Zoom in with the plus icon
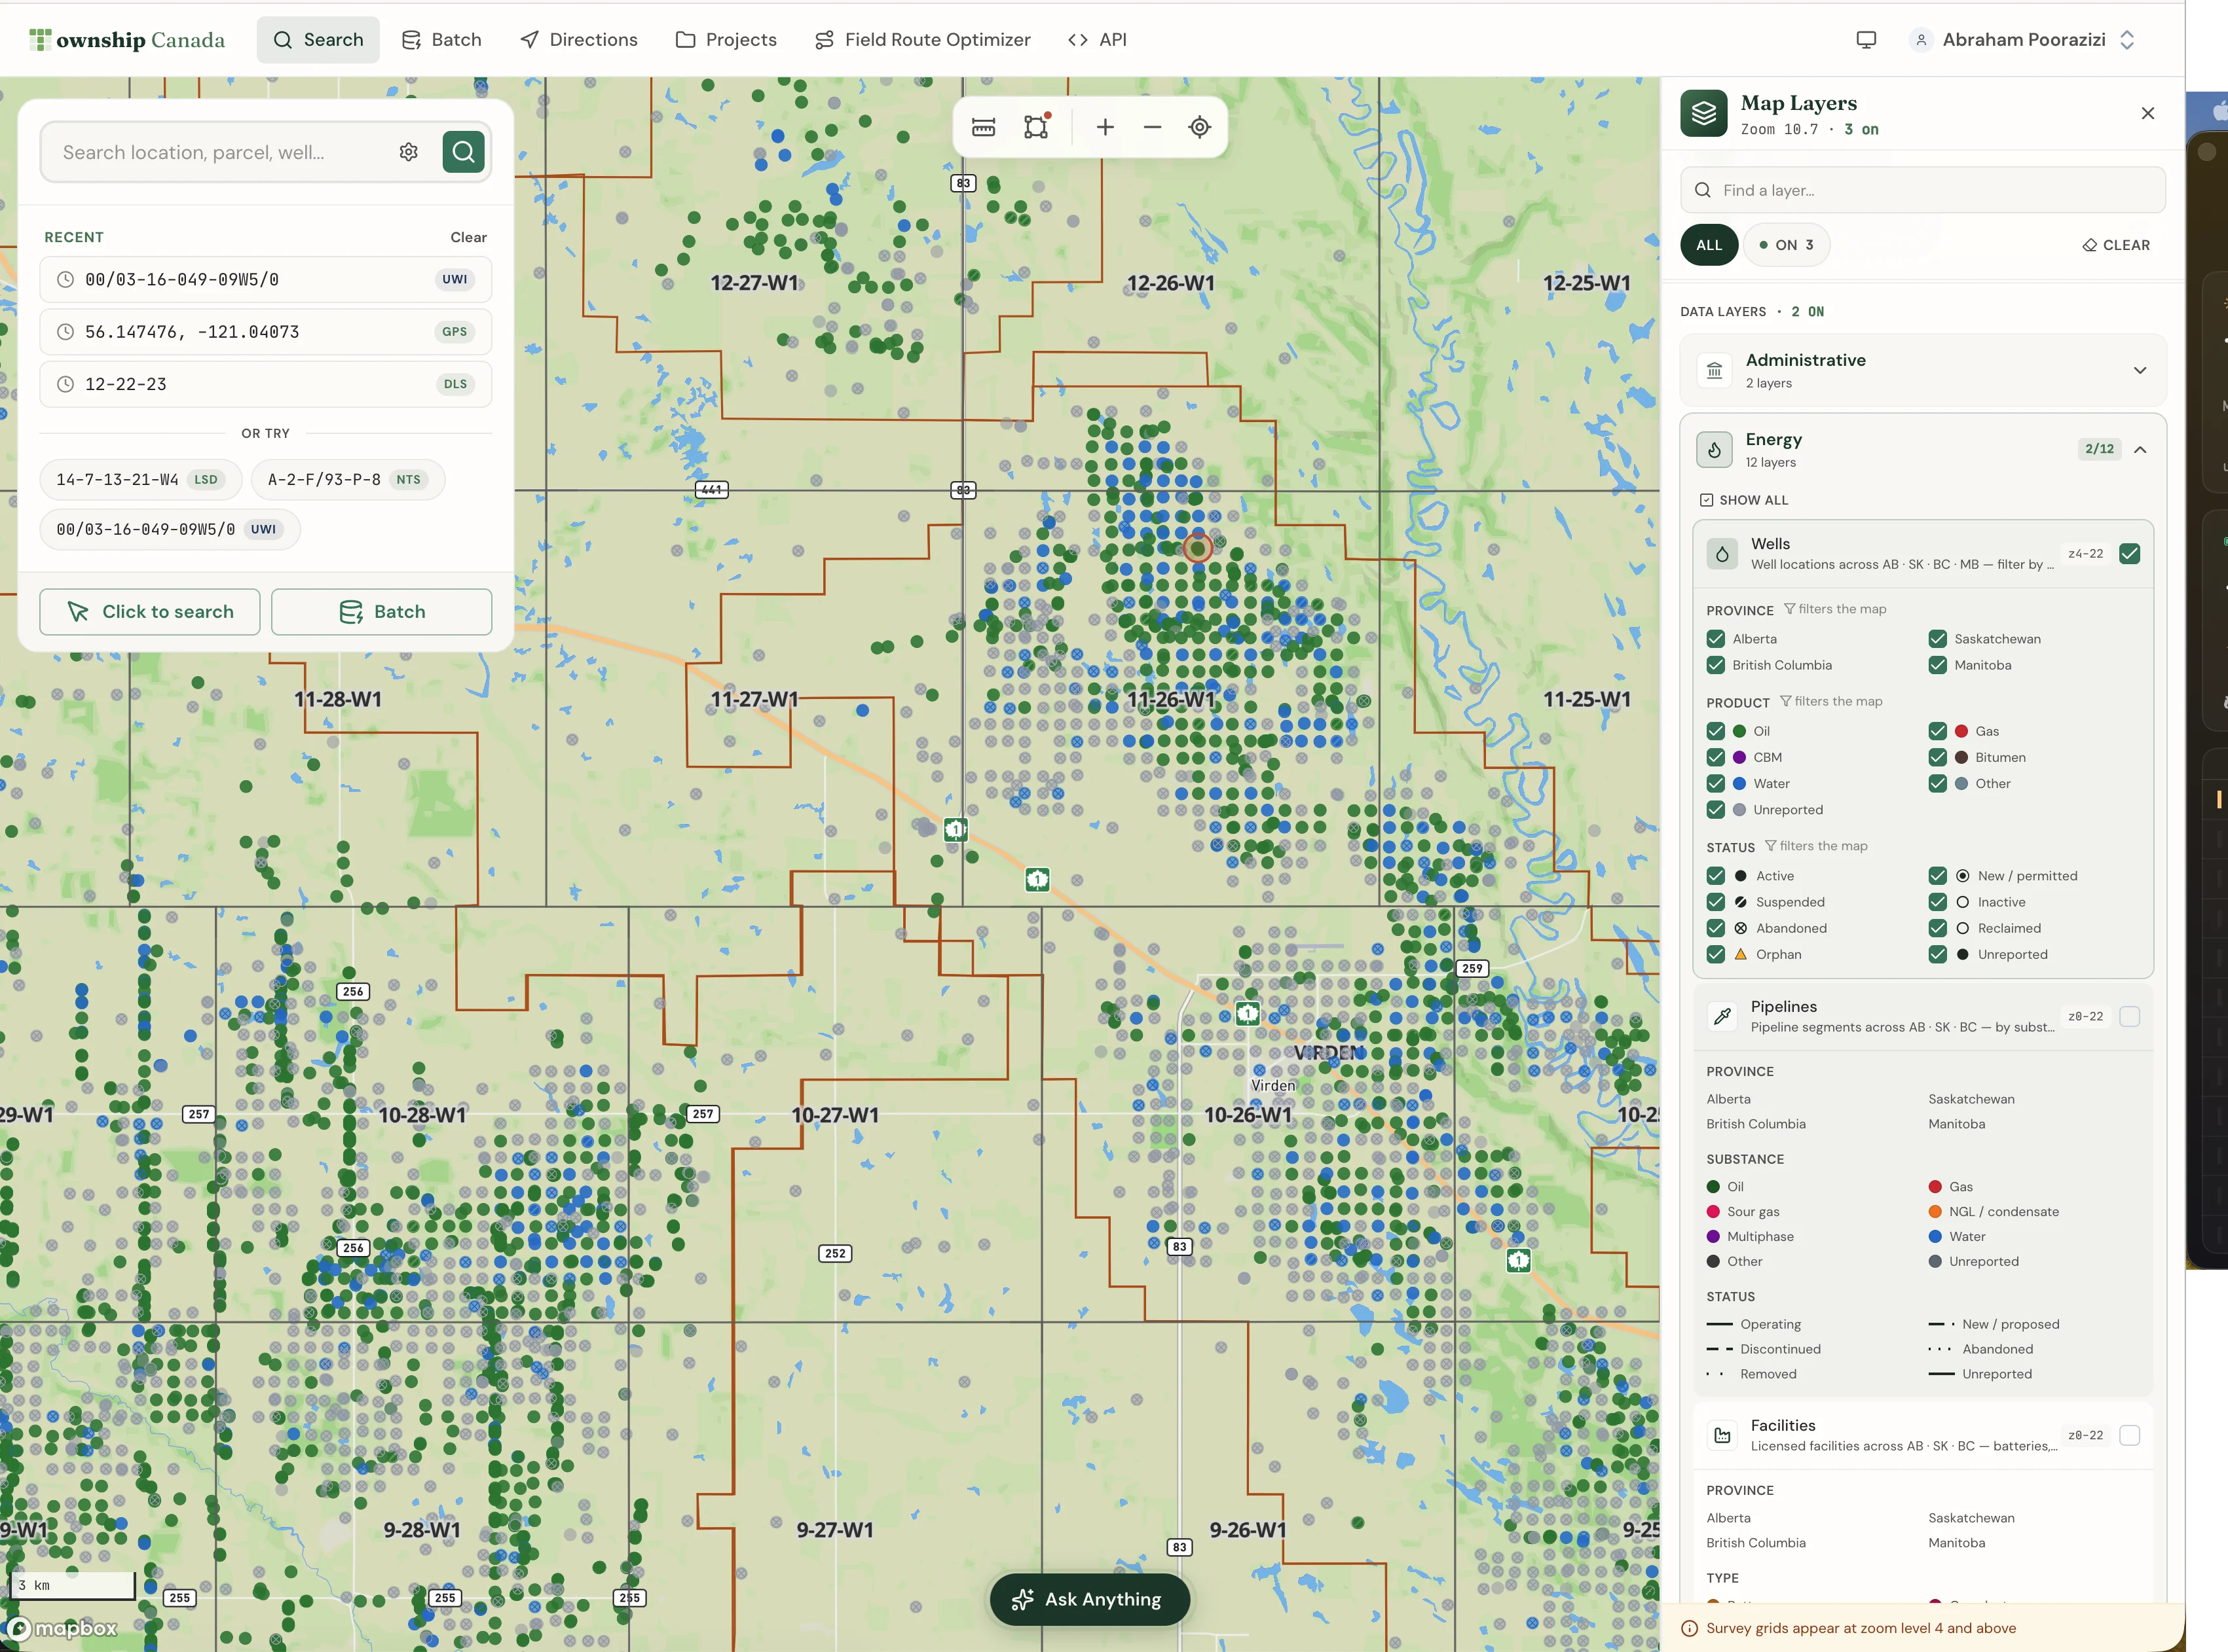This screenshot has height=1652, width=2228. click(x=1104, y=127)
